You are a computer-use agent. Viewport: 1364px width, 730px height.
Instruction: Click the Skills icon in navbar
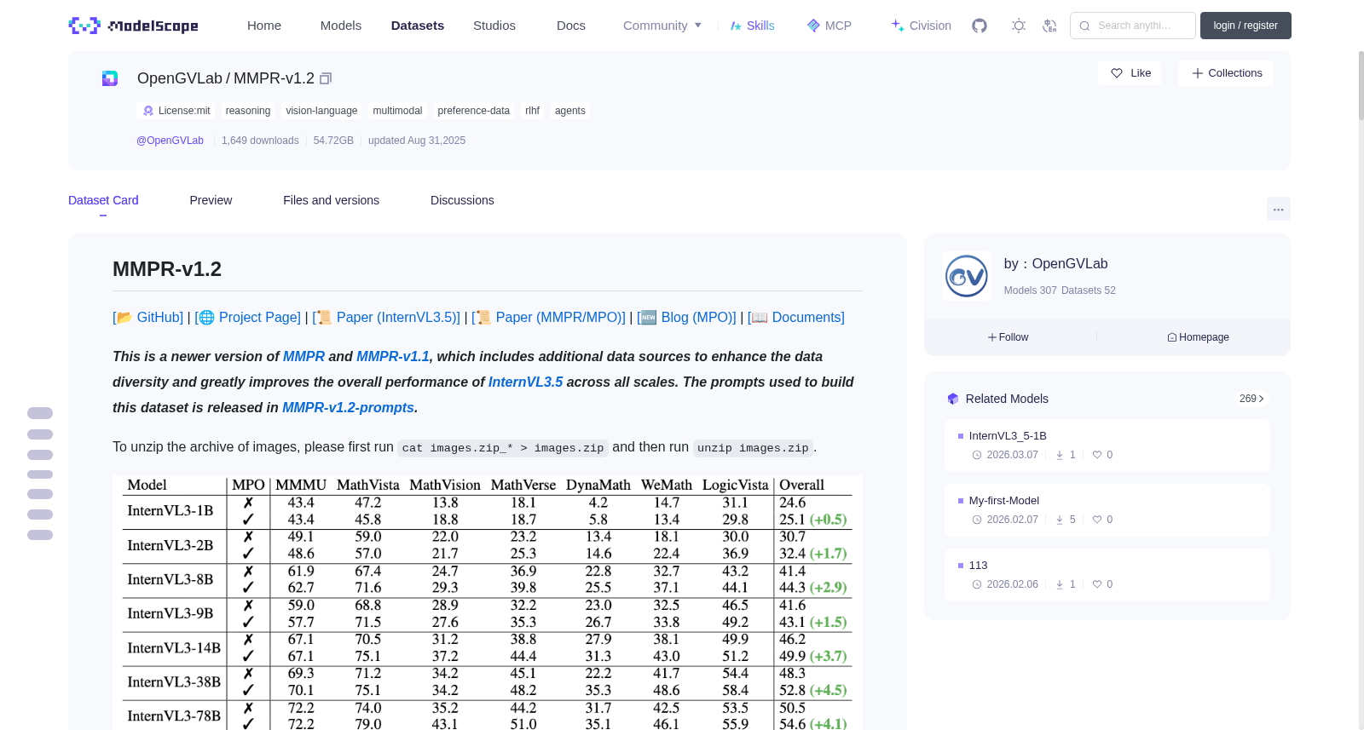(736, 26)
